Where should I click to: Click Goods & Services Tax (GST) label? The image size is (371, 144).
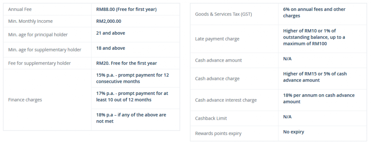[223, 14]
